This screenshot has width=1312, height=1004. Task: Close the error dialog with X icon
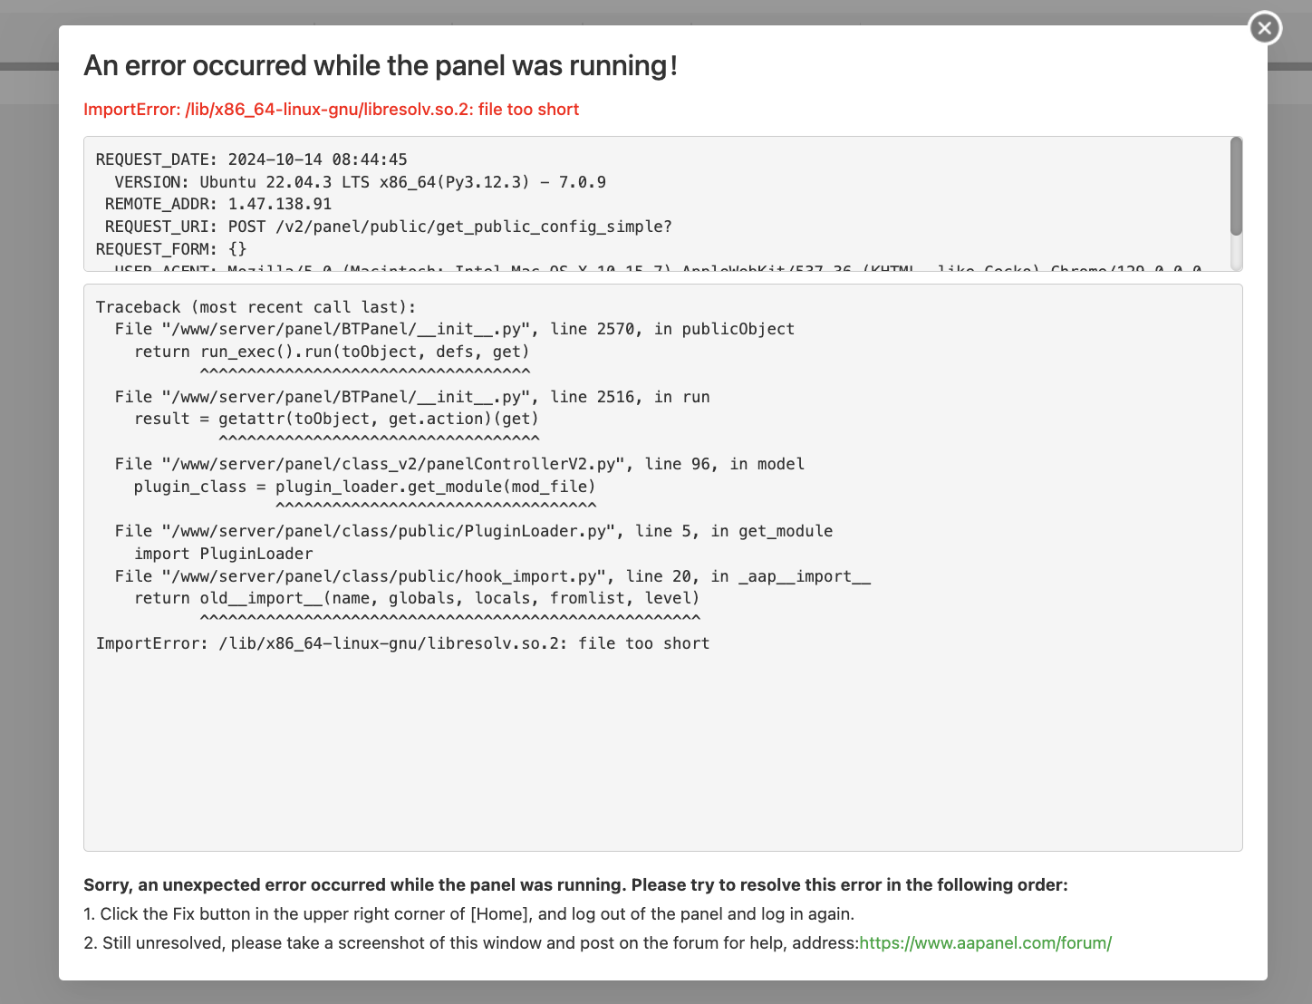1265,28
